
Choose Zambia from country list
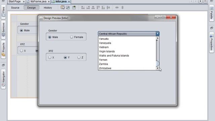click(127, 64)
